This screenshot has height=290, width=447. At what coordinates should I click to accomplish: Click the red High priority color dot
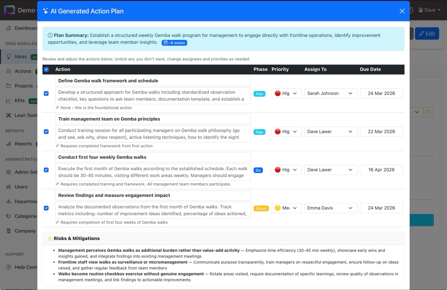(277, 93)
